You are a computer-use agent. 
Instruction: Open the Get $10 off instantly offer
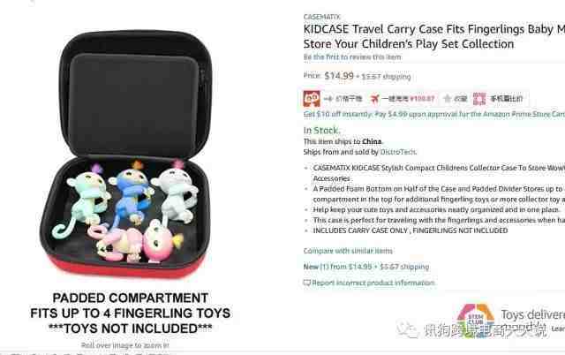[433, 114]
